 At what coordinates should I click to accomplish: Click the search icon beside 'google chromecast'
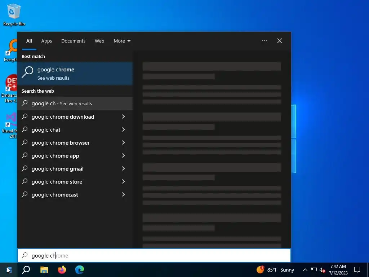click(25, 194)
